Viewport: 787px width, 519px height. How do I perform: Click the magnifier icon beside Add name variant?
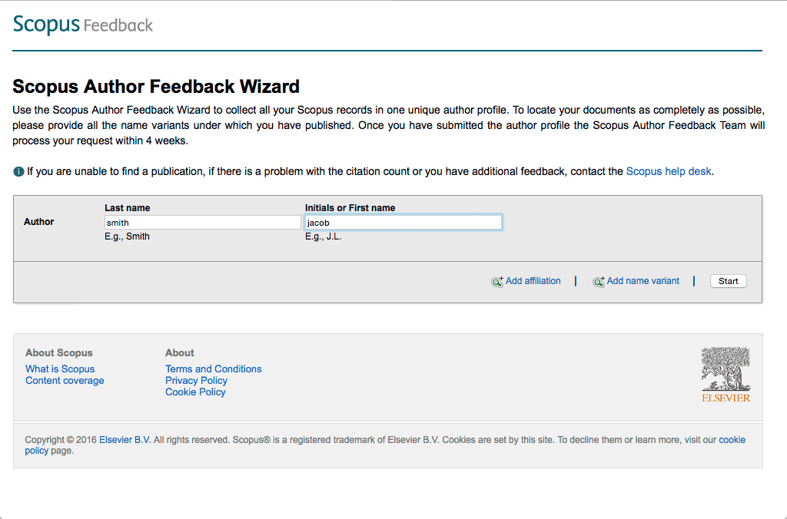pos(598,282)
